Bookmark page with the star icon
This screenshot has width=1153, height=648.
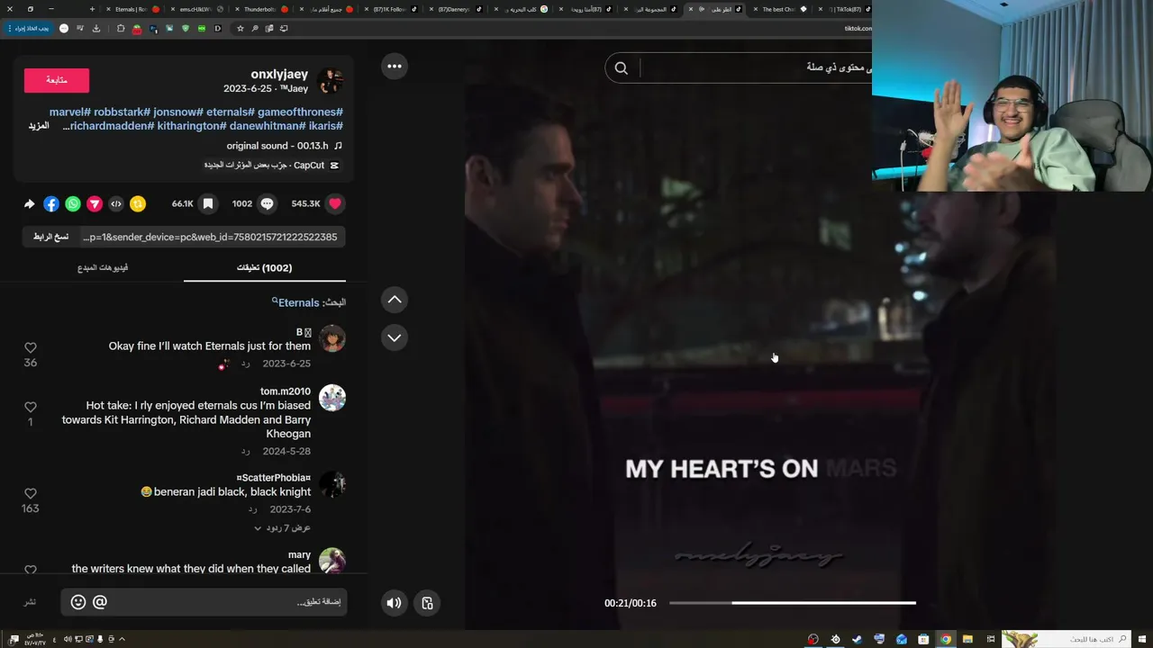(241, 28)
